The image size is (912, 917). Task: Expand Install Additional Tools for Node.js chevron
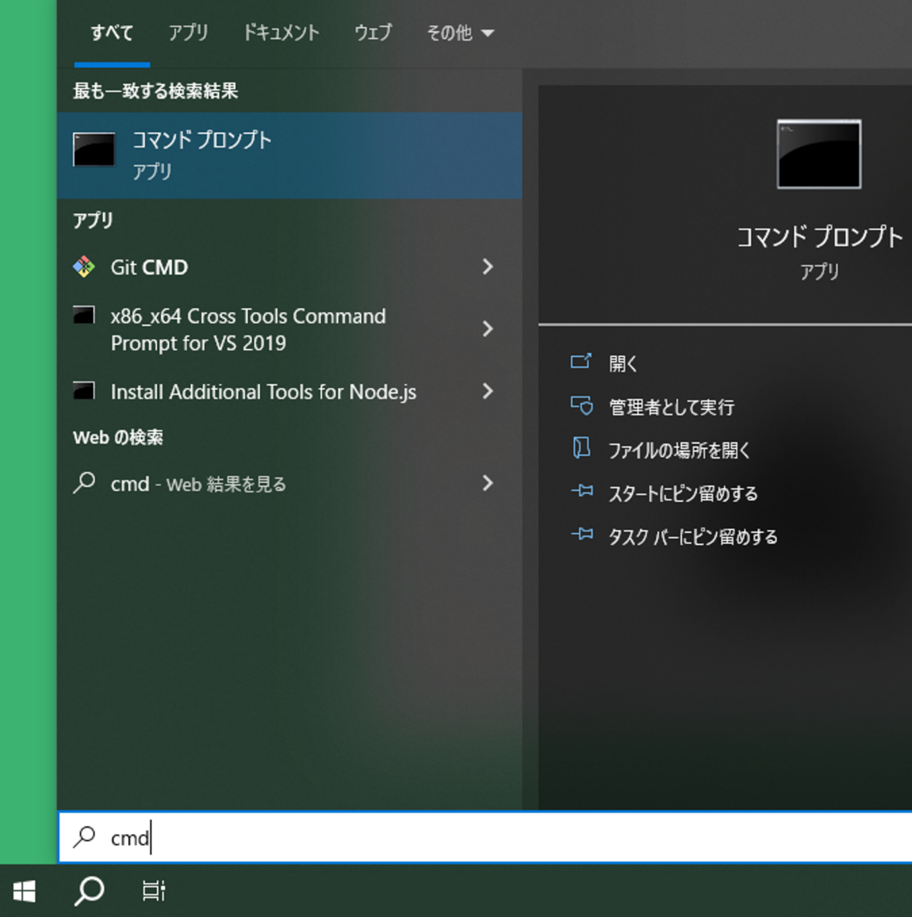[487, 392]
